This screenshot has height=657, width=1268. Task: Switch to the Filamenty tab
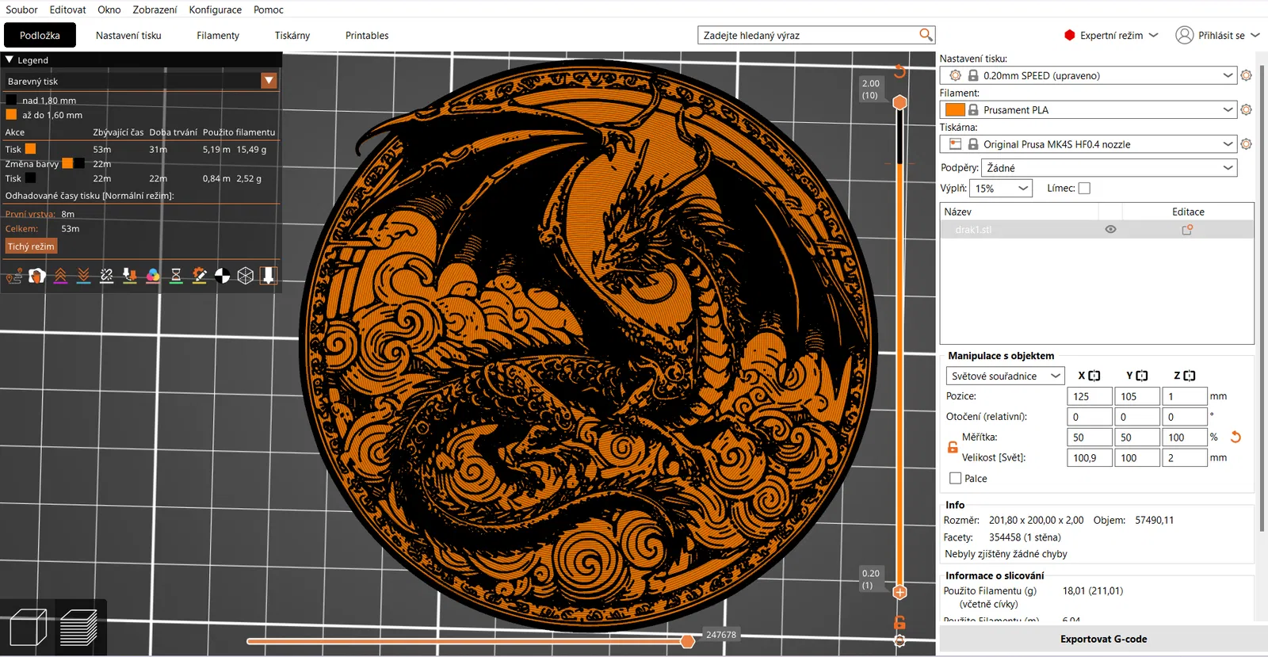[218, 35]
